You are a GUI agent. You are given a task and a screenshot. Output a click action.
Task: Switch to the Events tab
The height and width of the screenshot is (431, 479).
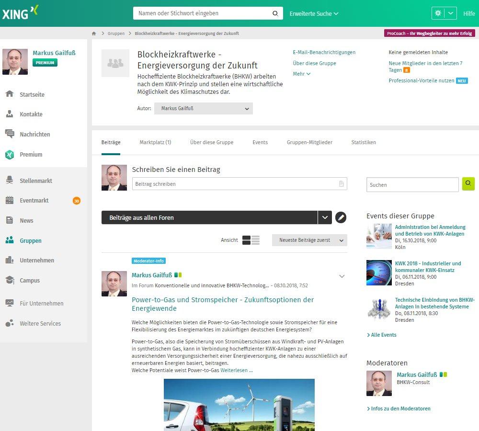coord(260,142)
